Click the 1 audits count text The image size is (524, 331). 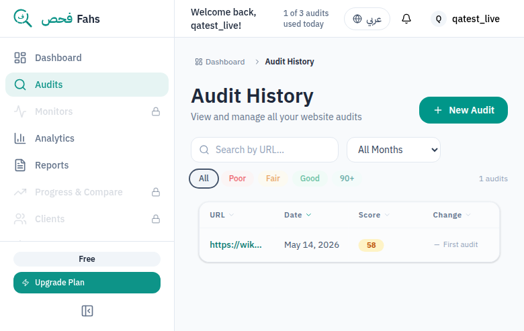(493, 179)
